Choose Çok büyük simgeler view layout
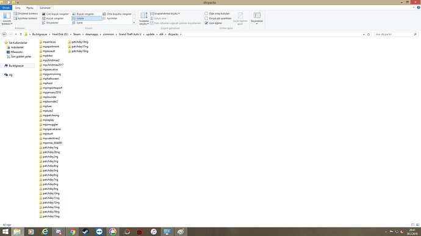Screen dimensions: 421x236 [56, 14]
